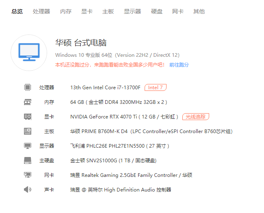The width and height of the screenshot is (264, 213).
Task: Click the motherboard icon
Action: (x=28, y=131)
